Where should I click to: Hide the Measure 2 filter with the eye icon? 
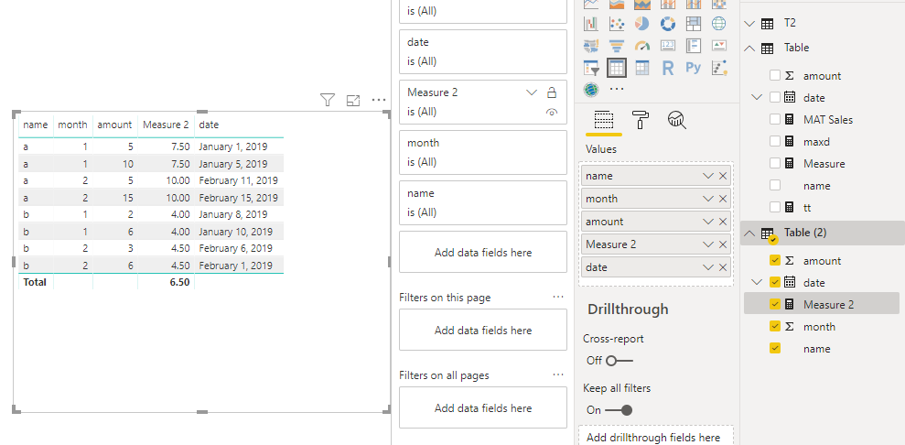pyautogui.click(x=551, y=113)
